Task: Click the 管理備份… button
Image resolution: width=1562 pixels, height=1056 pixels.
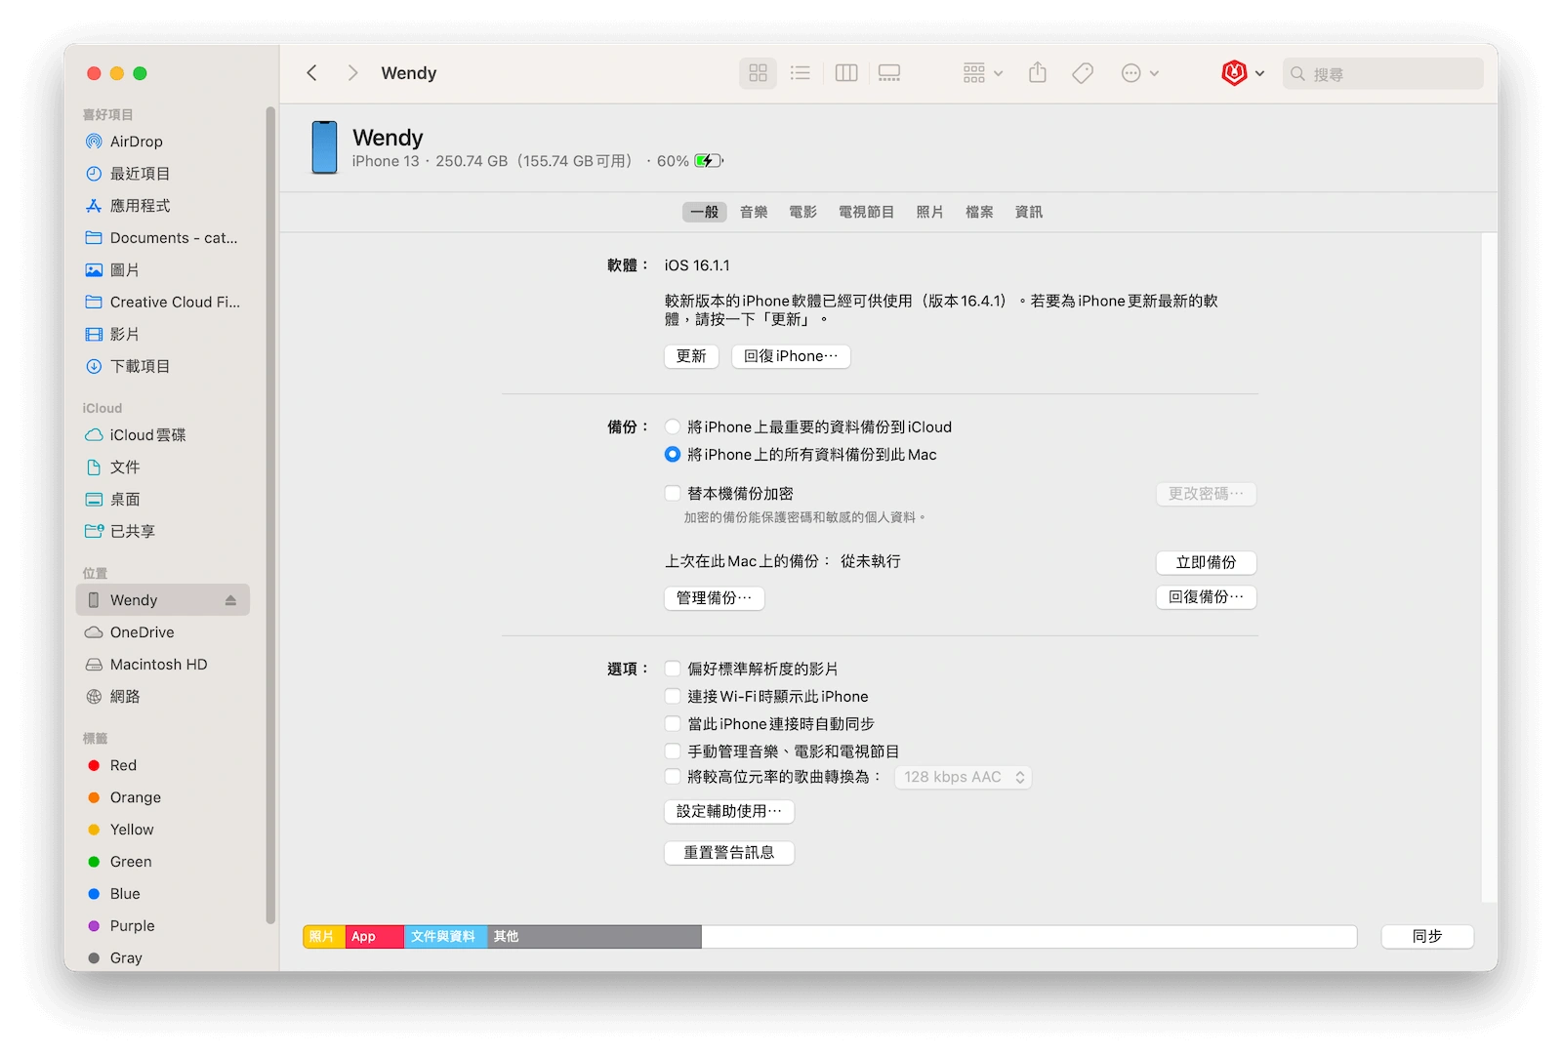Action: [715, 598]
